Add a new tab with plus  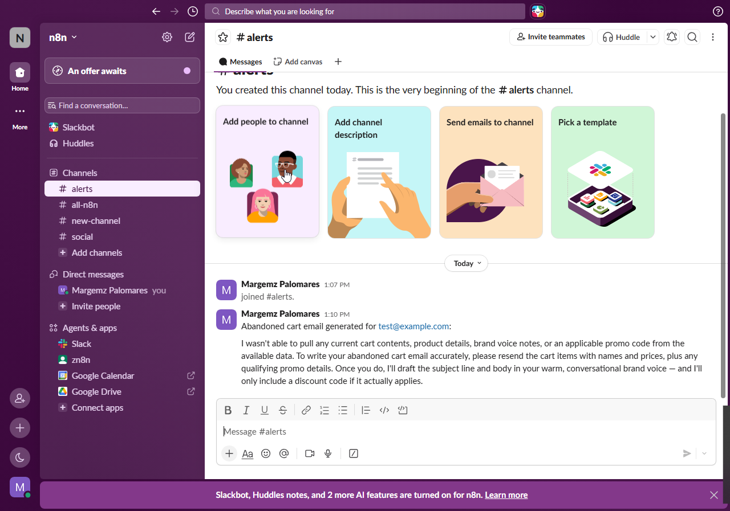coord(338,62)
